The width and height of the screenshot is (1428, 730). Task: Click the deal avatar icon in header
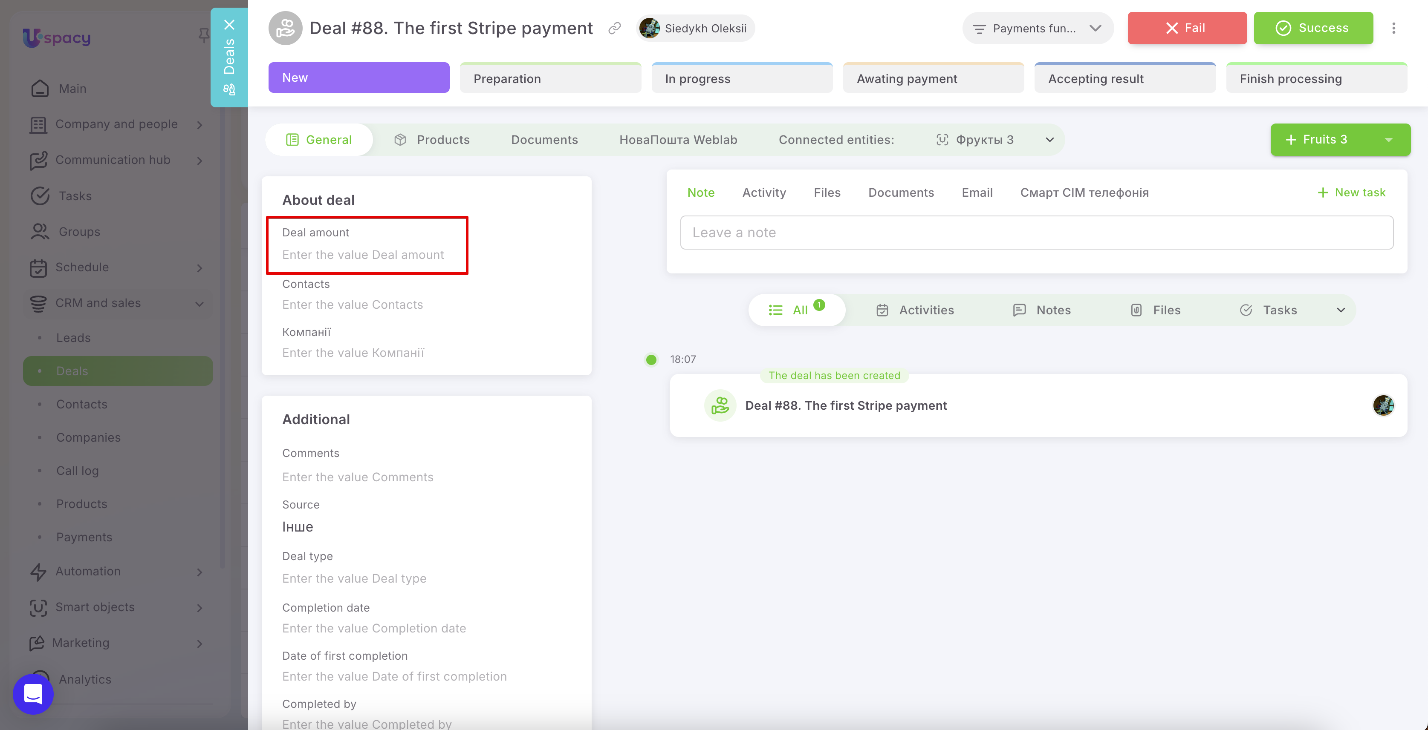[285, 28]
